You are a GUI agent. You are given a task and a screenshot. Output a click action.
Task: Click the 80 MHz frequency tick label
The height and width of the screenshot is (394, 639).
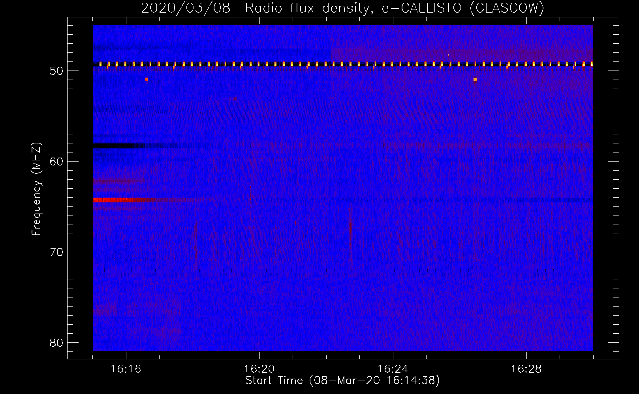[56, 343]
